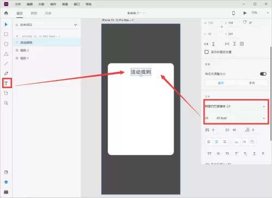272x198 pixels.
Task: Click the desktop preview play button
Action: pyautogui.click(x=245, y=13)
